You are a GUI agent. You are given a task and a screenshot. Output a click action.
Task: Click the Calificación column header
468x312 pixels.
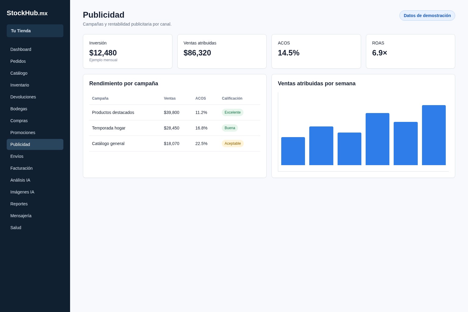click(232, 98)
